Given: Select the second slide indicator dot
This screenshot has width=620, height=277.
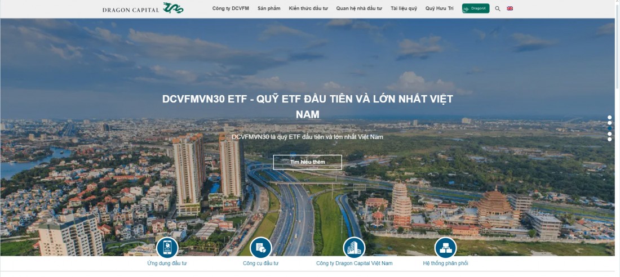Looking at the screenshot, I should click(x=610, y=123).
